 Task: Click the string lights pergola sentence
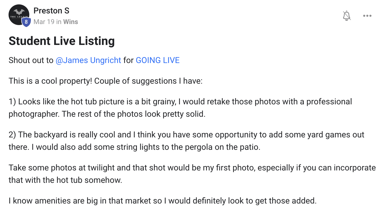tap(146, 147)
